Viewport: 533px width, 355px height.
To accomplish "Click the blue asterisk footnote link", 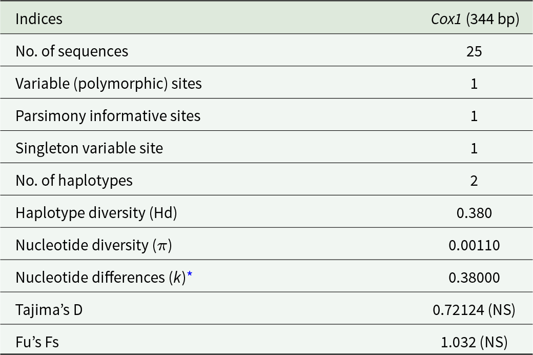I will pyautogui.click(x=190, y=276).
